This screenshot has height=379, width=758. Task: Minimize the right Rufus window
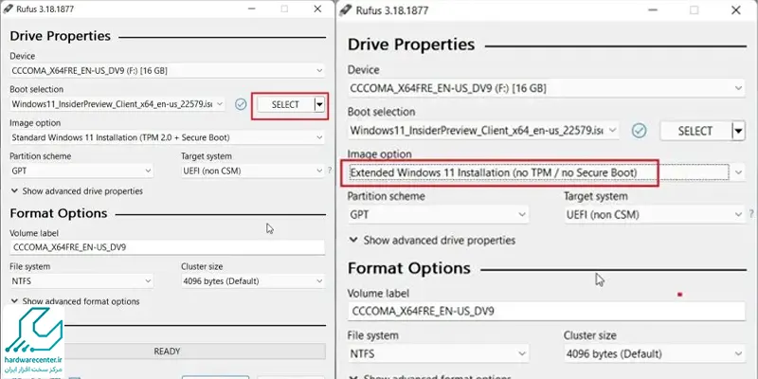652,10
